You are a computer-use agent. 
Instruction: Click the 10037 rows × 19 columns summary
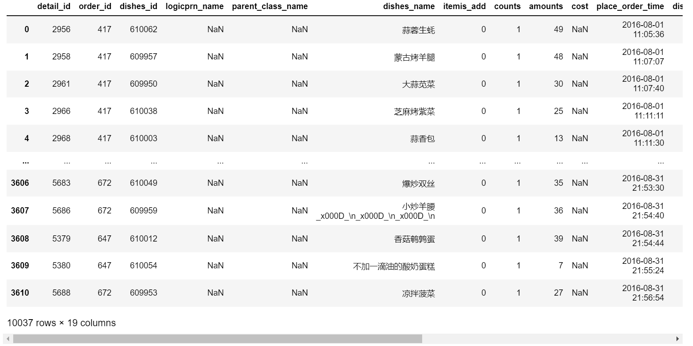[x=61, y=323]
